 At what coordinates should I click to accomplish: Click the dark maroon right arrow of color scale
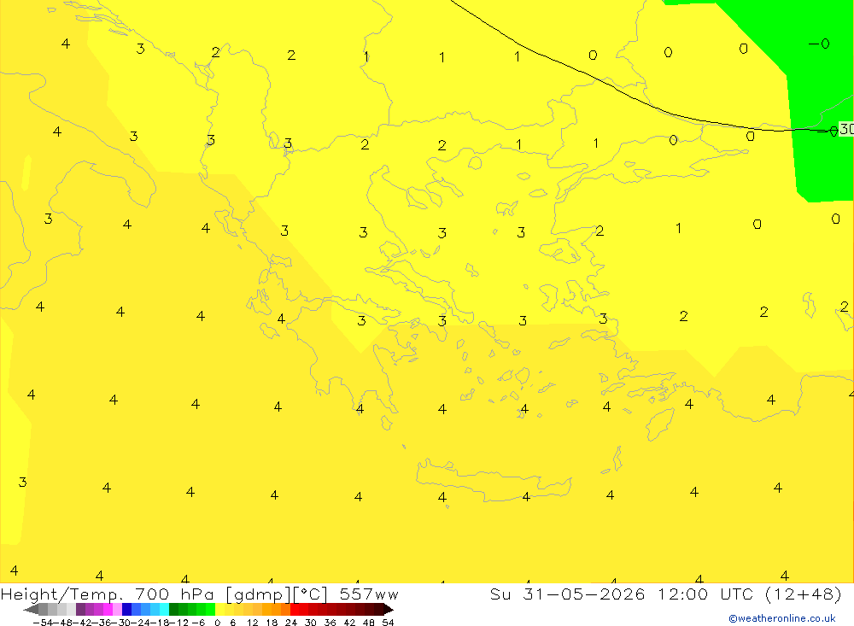(389, 609)
